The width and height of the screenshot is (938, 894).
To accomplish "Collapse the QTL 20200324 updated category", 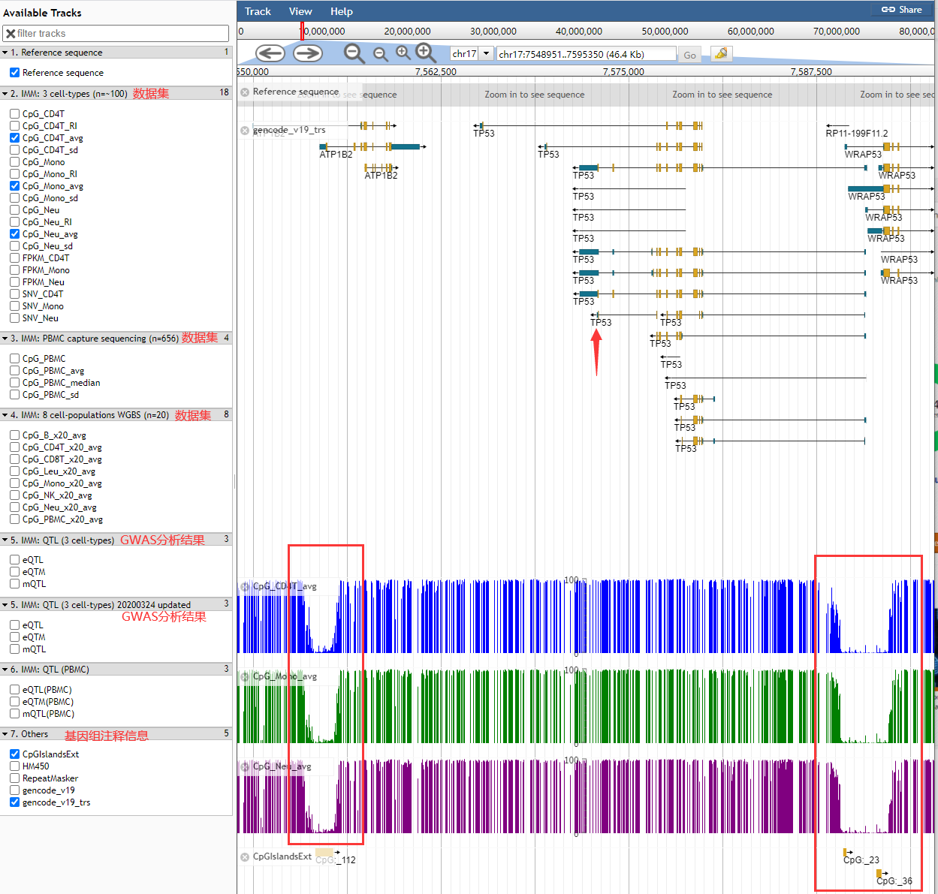I will [116, 605].
